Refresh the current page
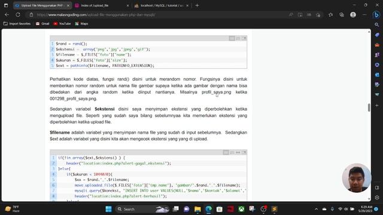The image size is (383, 215). pyautogui.click(x=18, y=14)
